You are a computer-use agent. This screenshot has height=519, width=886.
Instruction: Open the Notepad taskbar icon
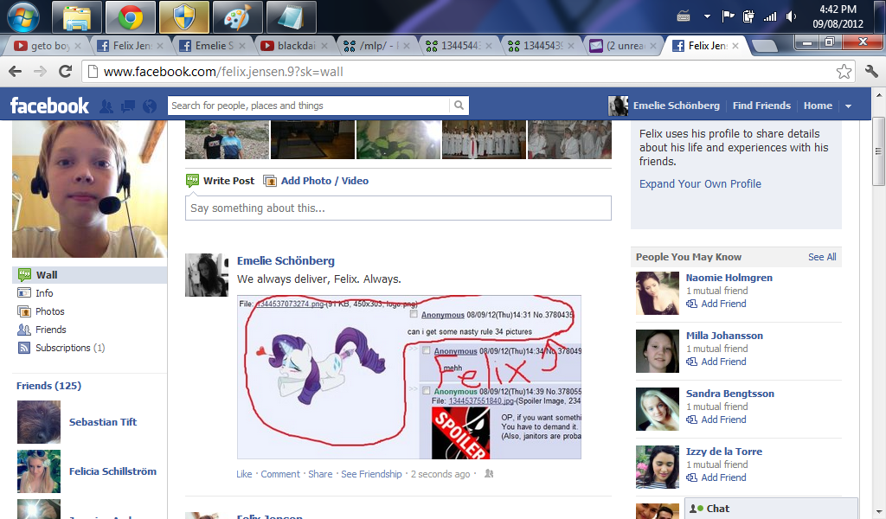291,17
